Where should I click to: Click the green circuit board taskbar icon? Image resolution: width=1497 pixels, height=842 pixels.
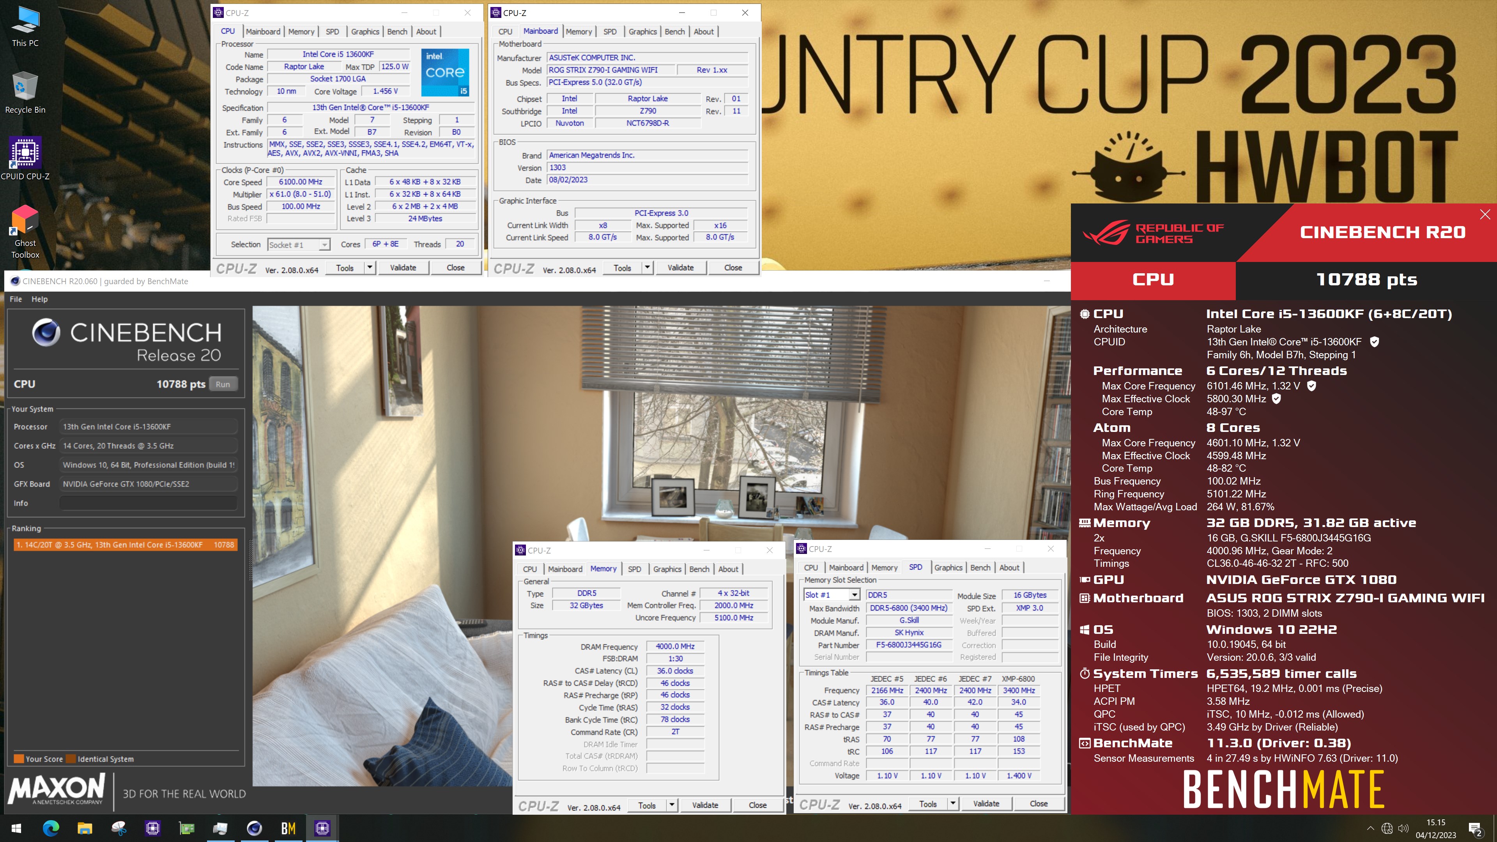pos(187,828)
